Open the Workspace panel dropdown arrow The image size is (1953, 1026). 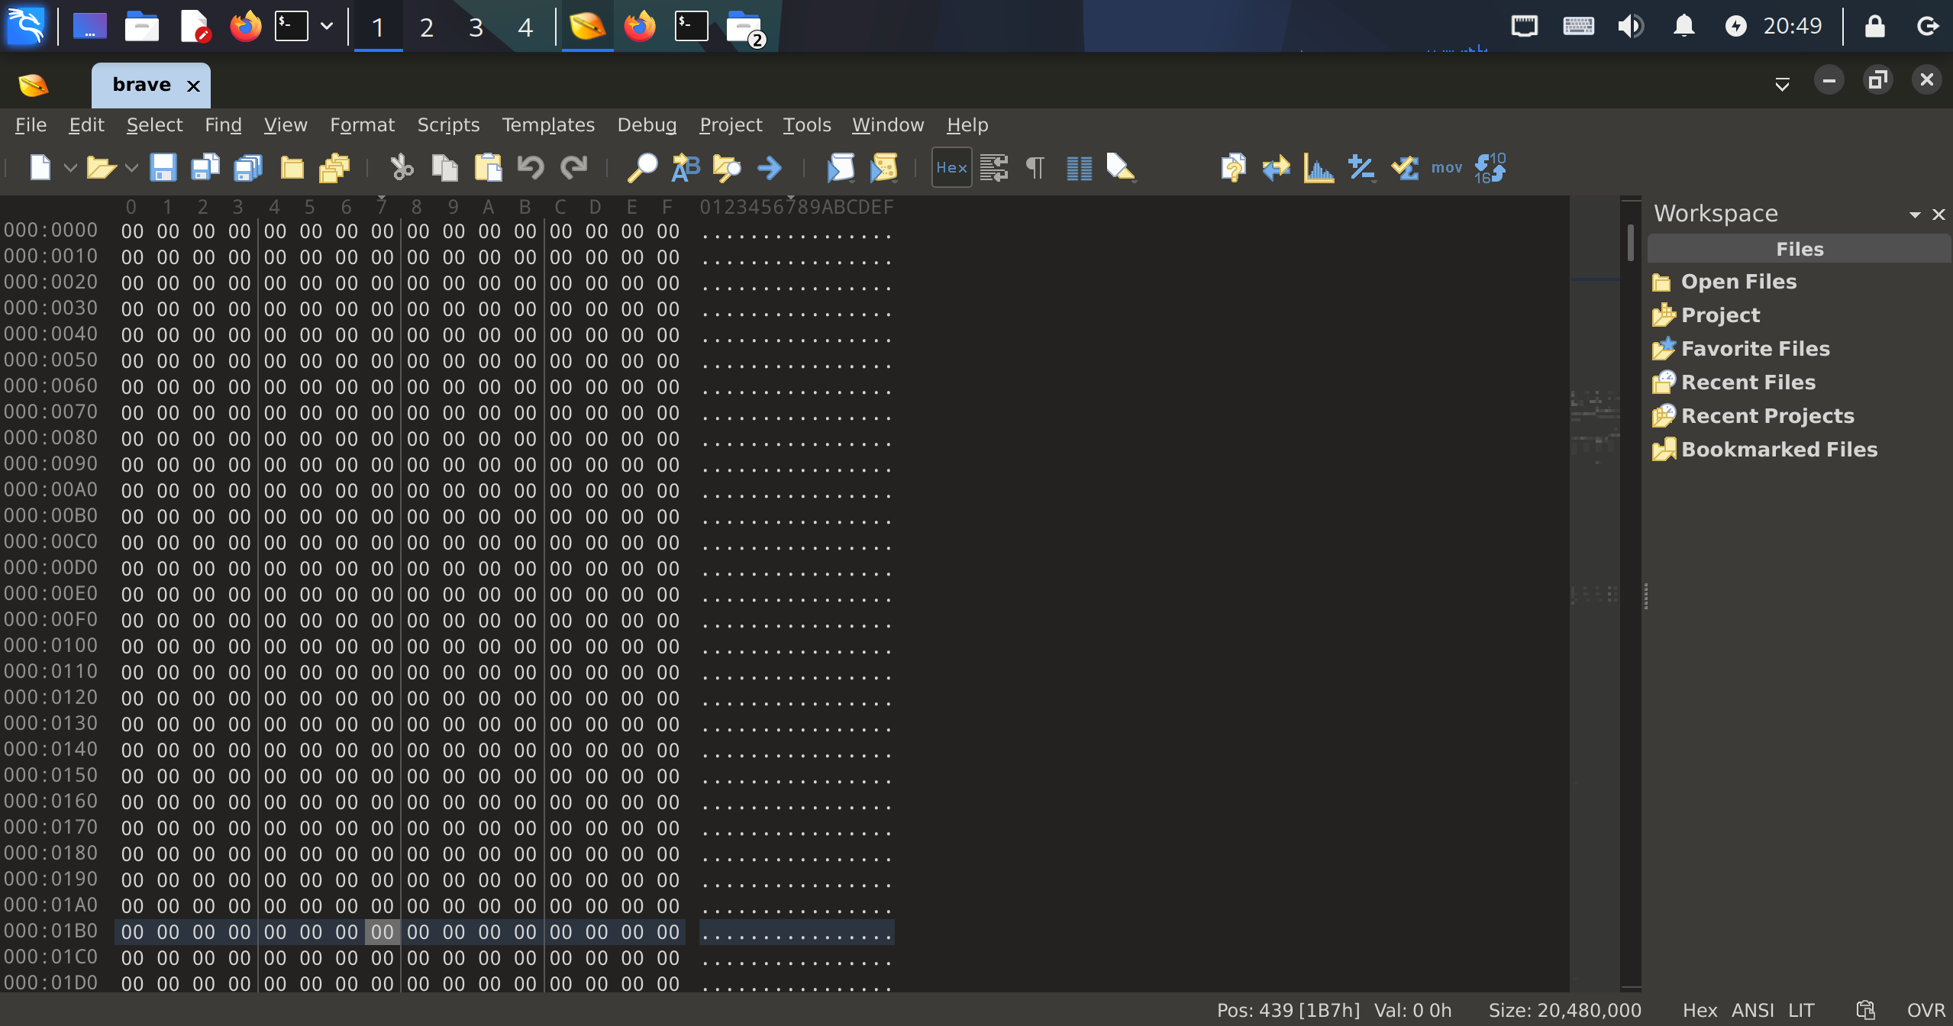pos(1915,215)
